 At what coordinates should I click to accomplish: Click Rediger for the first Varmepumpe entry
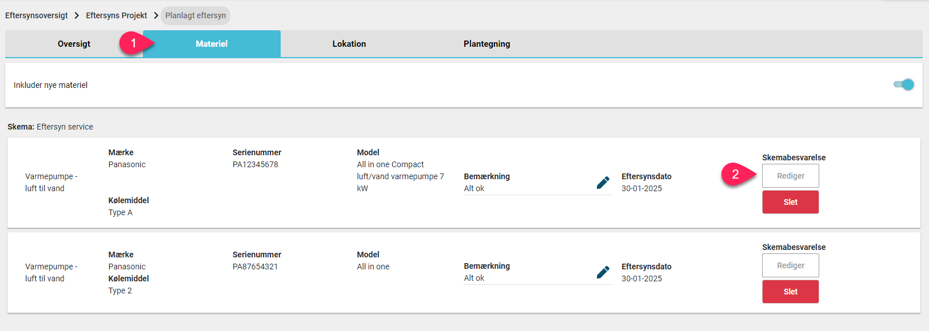pos(791,176)
